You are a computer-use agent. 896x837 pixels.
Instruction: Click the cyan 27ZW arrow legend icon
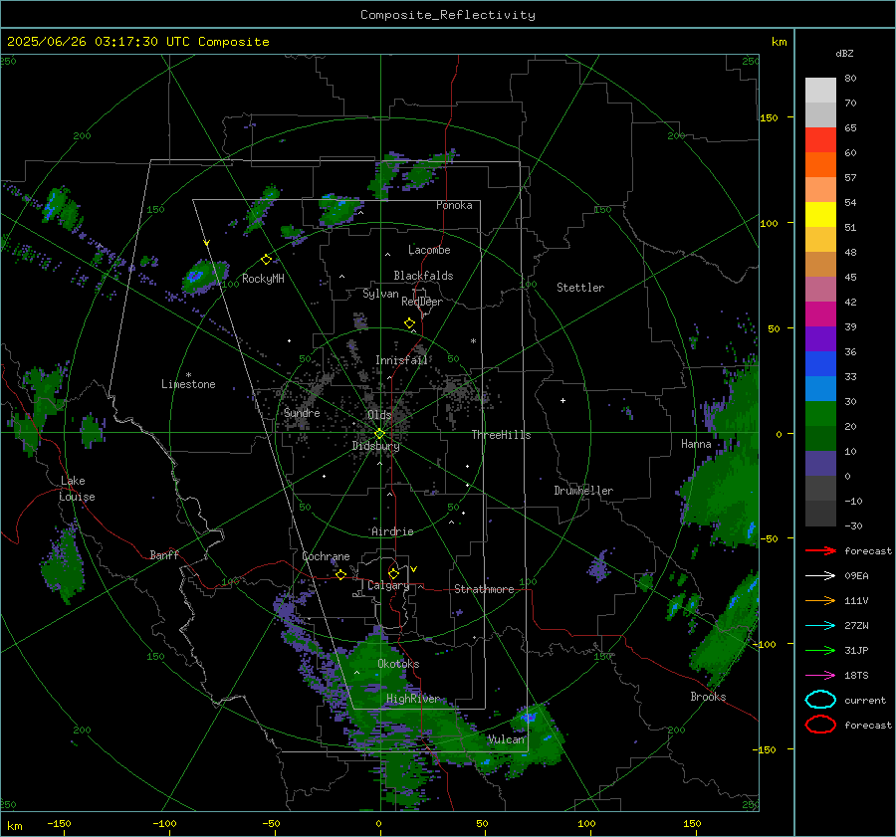pyautogui.click(x=820, y=626)
